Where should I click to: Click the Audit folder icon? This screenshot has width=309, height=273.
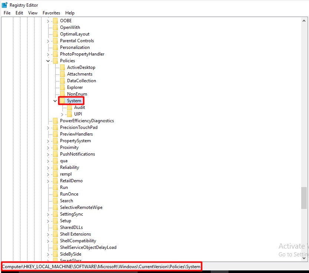pyautogui.click(x=70, y=107)
